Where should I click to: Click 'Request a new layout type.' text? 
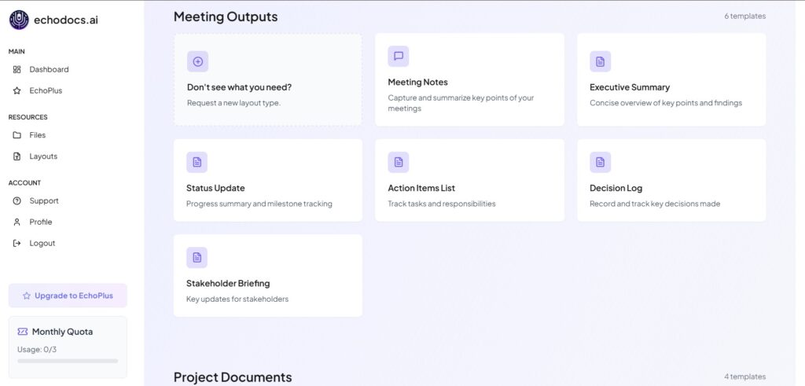pyautogui.click(x=233, y=103)
